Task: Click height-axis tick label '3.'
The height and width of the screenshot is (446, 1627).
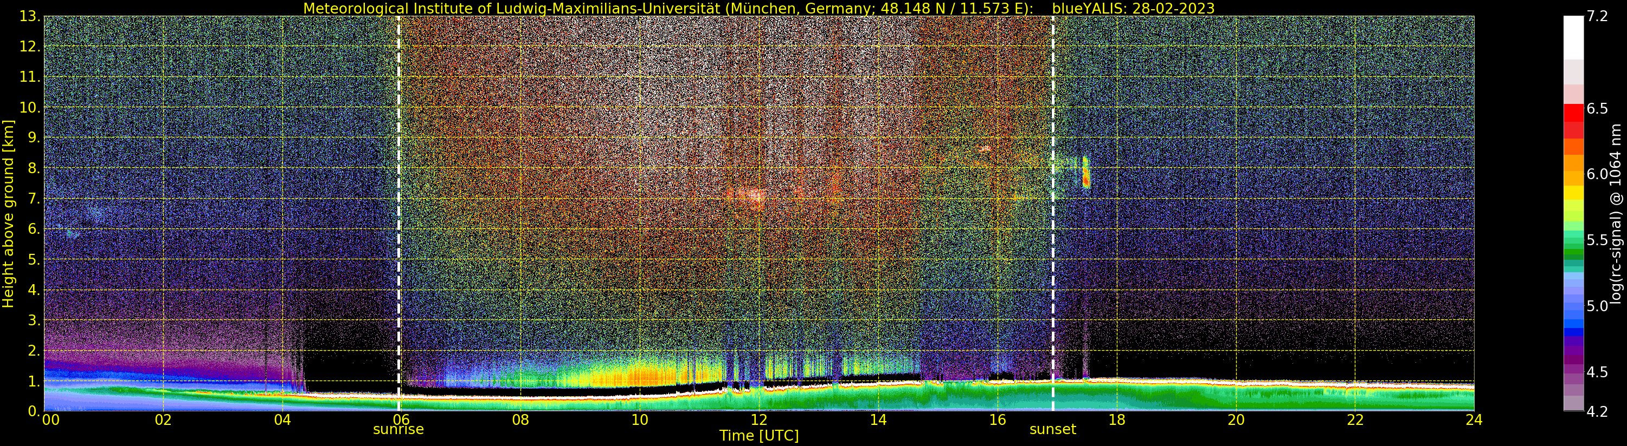Action: [x=34, y=320]
